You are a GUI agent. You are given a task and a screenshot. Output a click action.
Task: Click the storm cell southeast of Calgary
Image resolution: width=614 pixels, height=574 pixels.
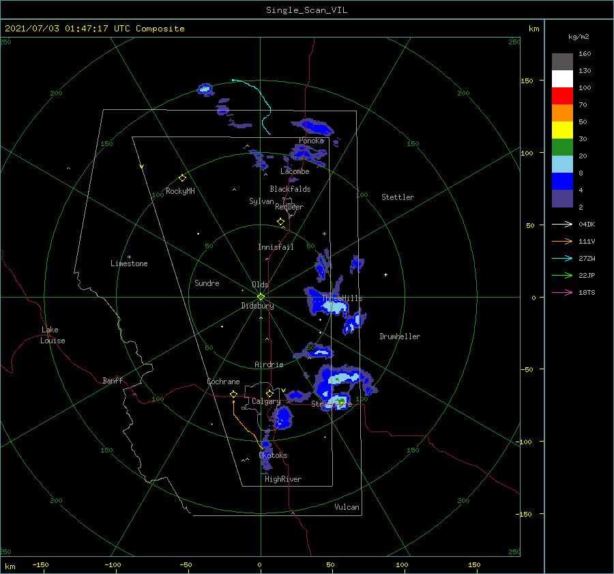click(x=282, y=418)
